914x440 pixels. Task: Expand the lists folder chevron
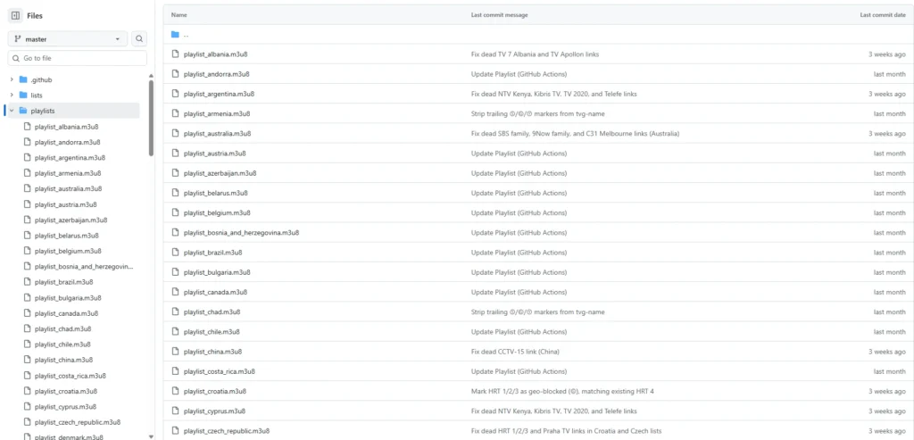(12, 95)
